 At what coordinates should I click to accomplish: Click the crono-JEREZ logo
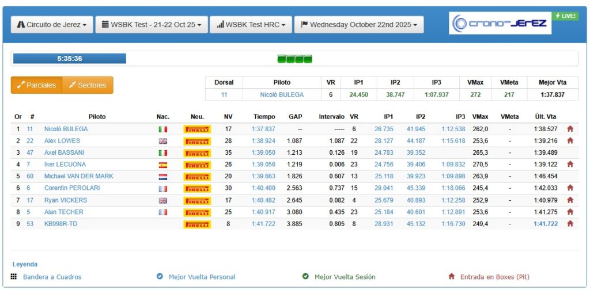point(500,24)
